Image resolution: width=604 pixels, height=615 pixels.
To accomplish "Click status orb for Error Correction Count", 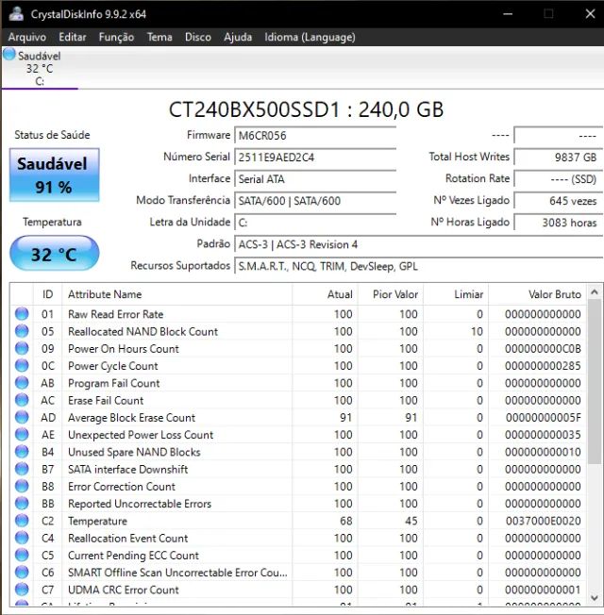I will click(22, 487).
